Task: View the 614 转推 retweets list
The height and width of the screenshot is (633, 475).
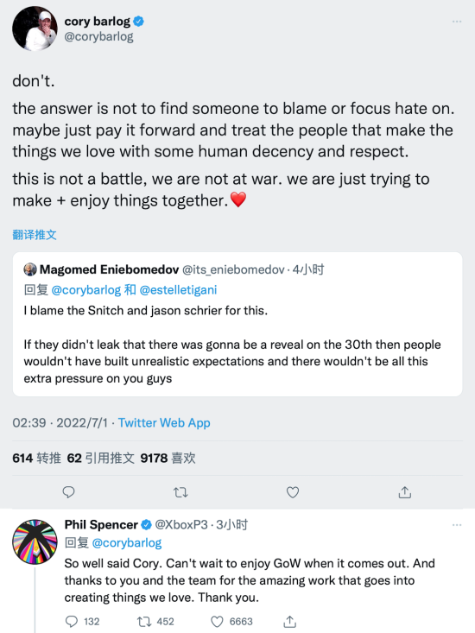Action: (x=37, y=458)
